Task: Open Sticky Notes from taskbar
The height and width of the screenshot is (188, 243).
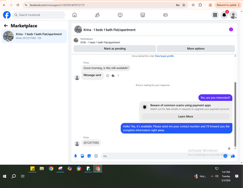Action: coord(33,169)
